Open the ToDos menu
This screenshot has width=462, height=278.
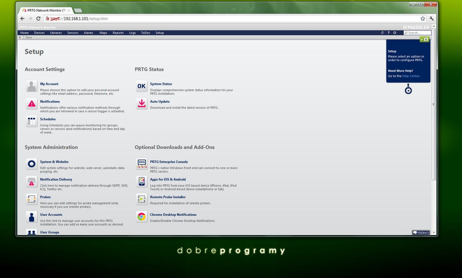(x=145, y=33)
